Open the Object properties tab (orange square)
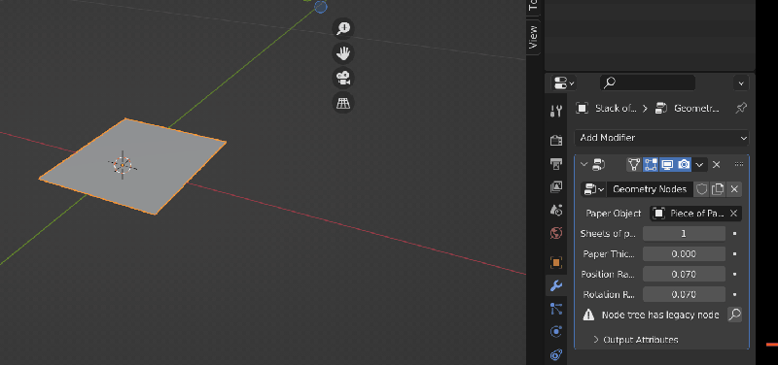Screen dimensions: 778x365 [556, 262]
